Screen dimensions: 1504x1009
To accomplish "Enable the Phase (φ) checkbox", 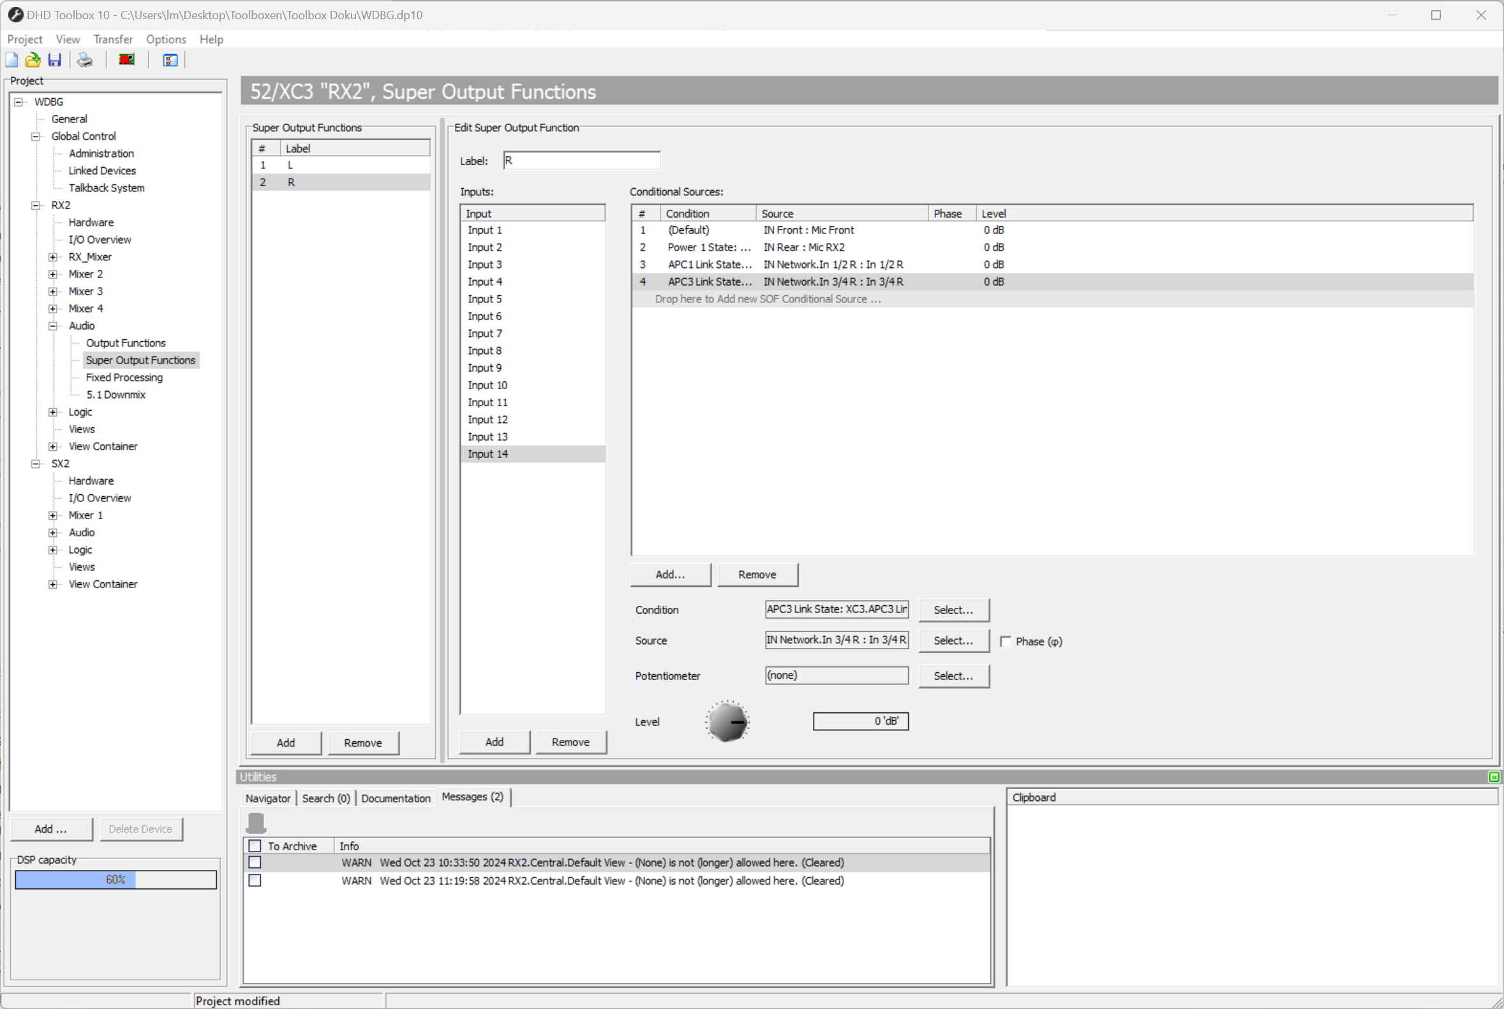I will coord(1006,642).
